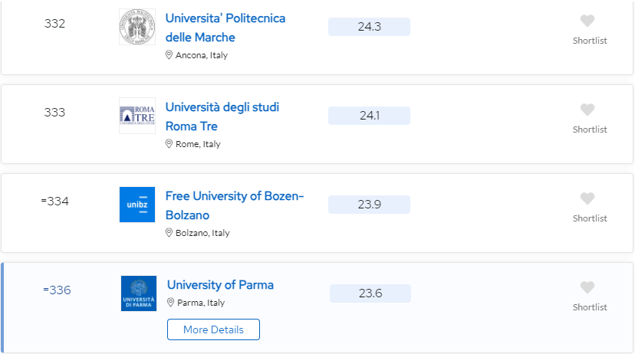Open Università degli studi Roma Tre link

tap(222, 116)
